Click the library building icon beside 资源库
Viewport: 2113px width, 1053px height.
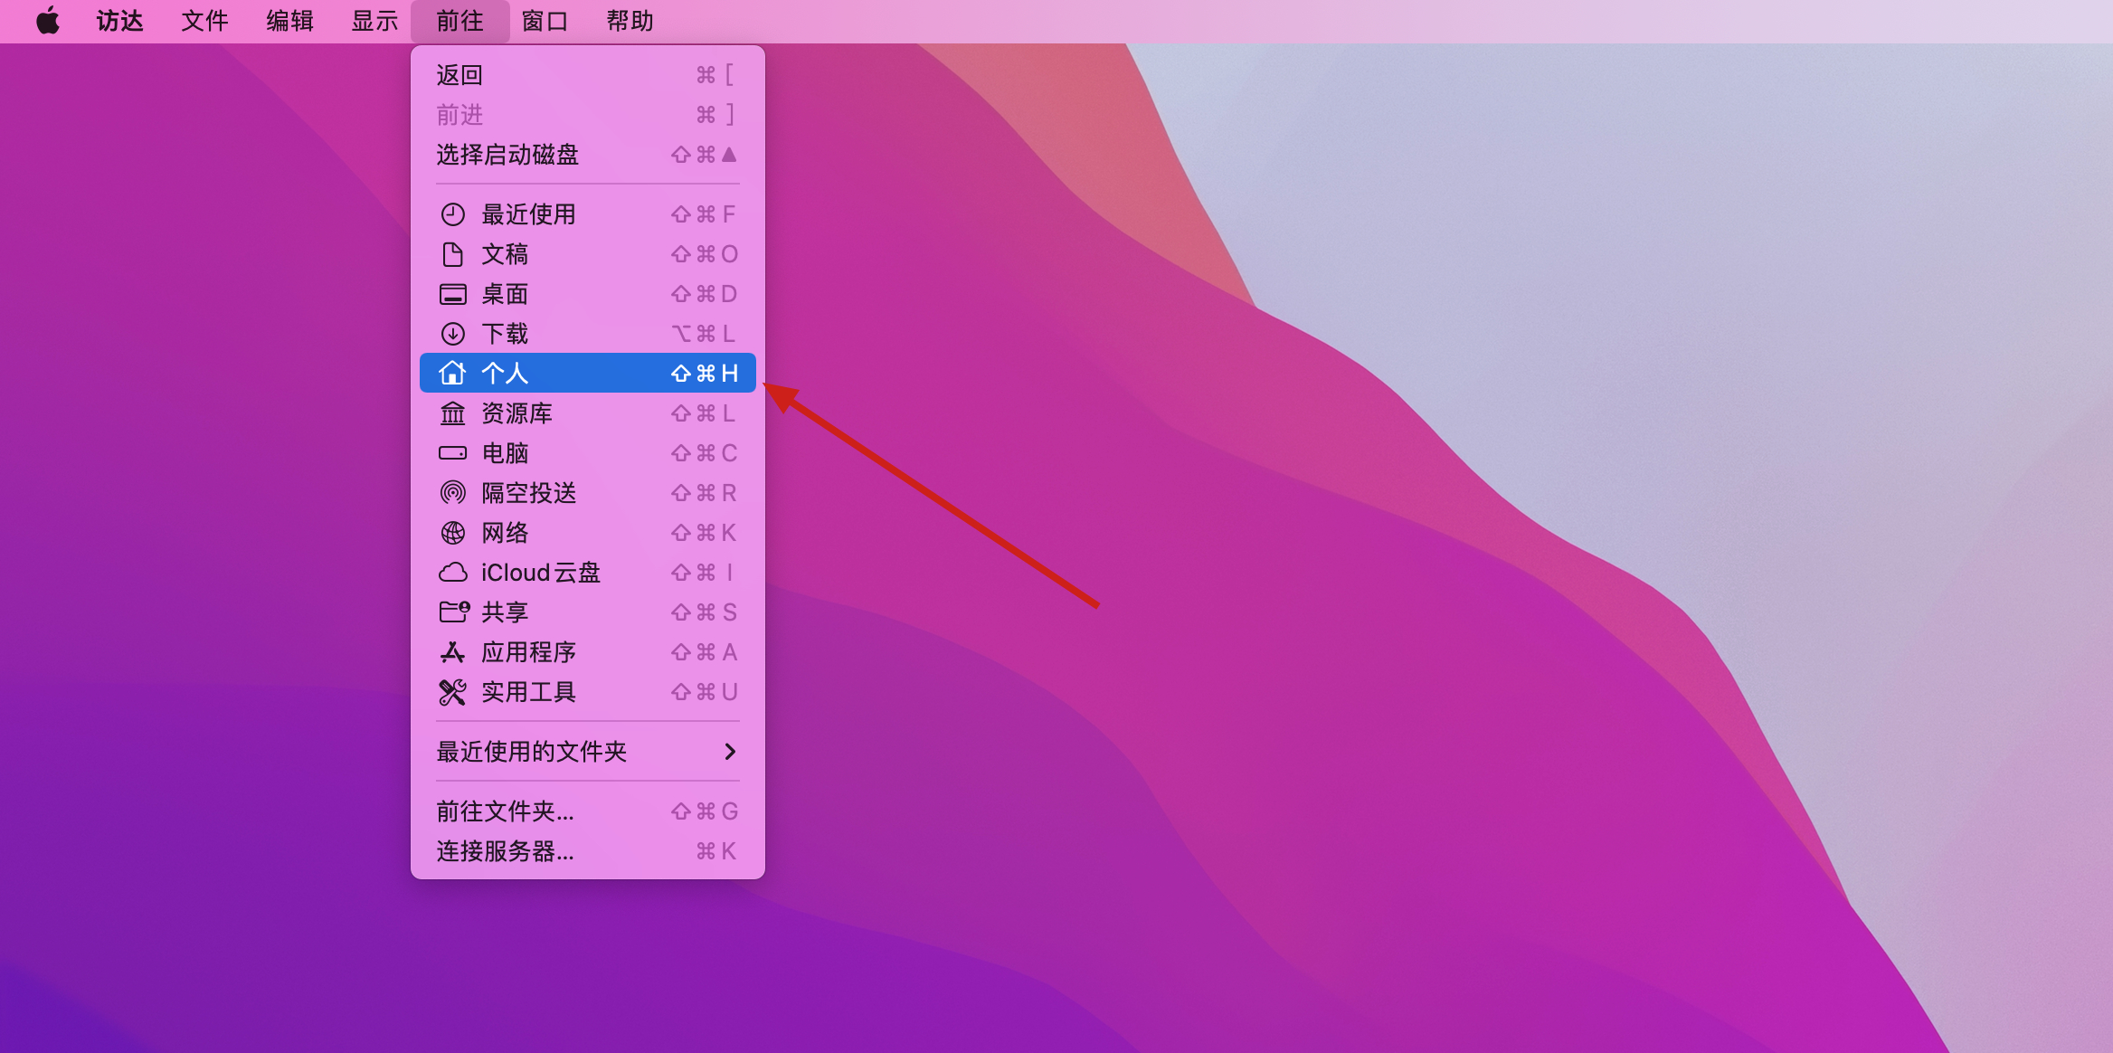[x=452, y=413]
